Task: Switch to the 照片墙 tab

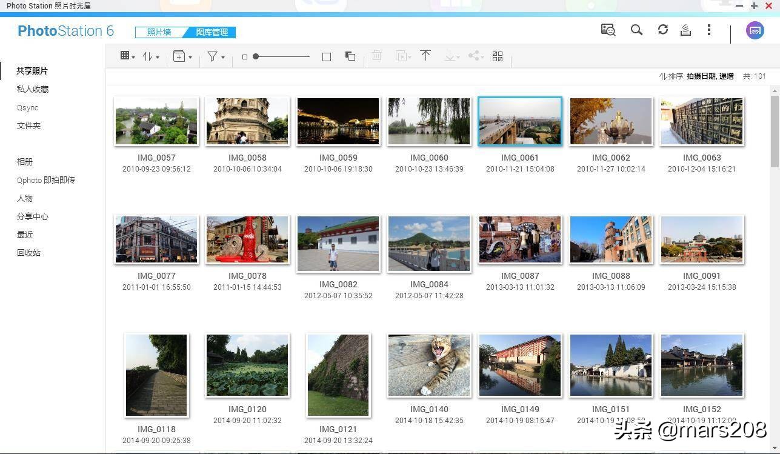Action: pos(159,32)
